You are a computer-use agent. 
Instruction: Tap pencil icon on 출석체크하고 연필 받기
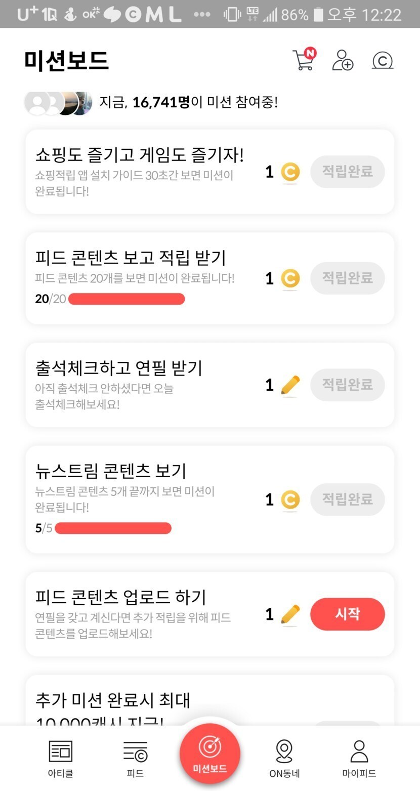click(290, 386)
